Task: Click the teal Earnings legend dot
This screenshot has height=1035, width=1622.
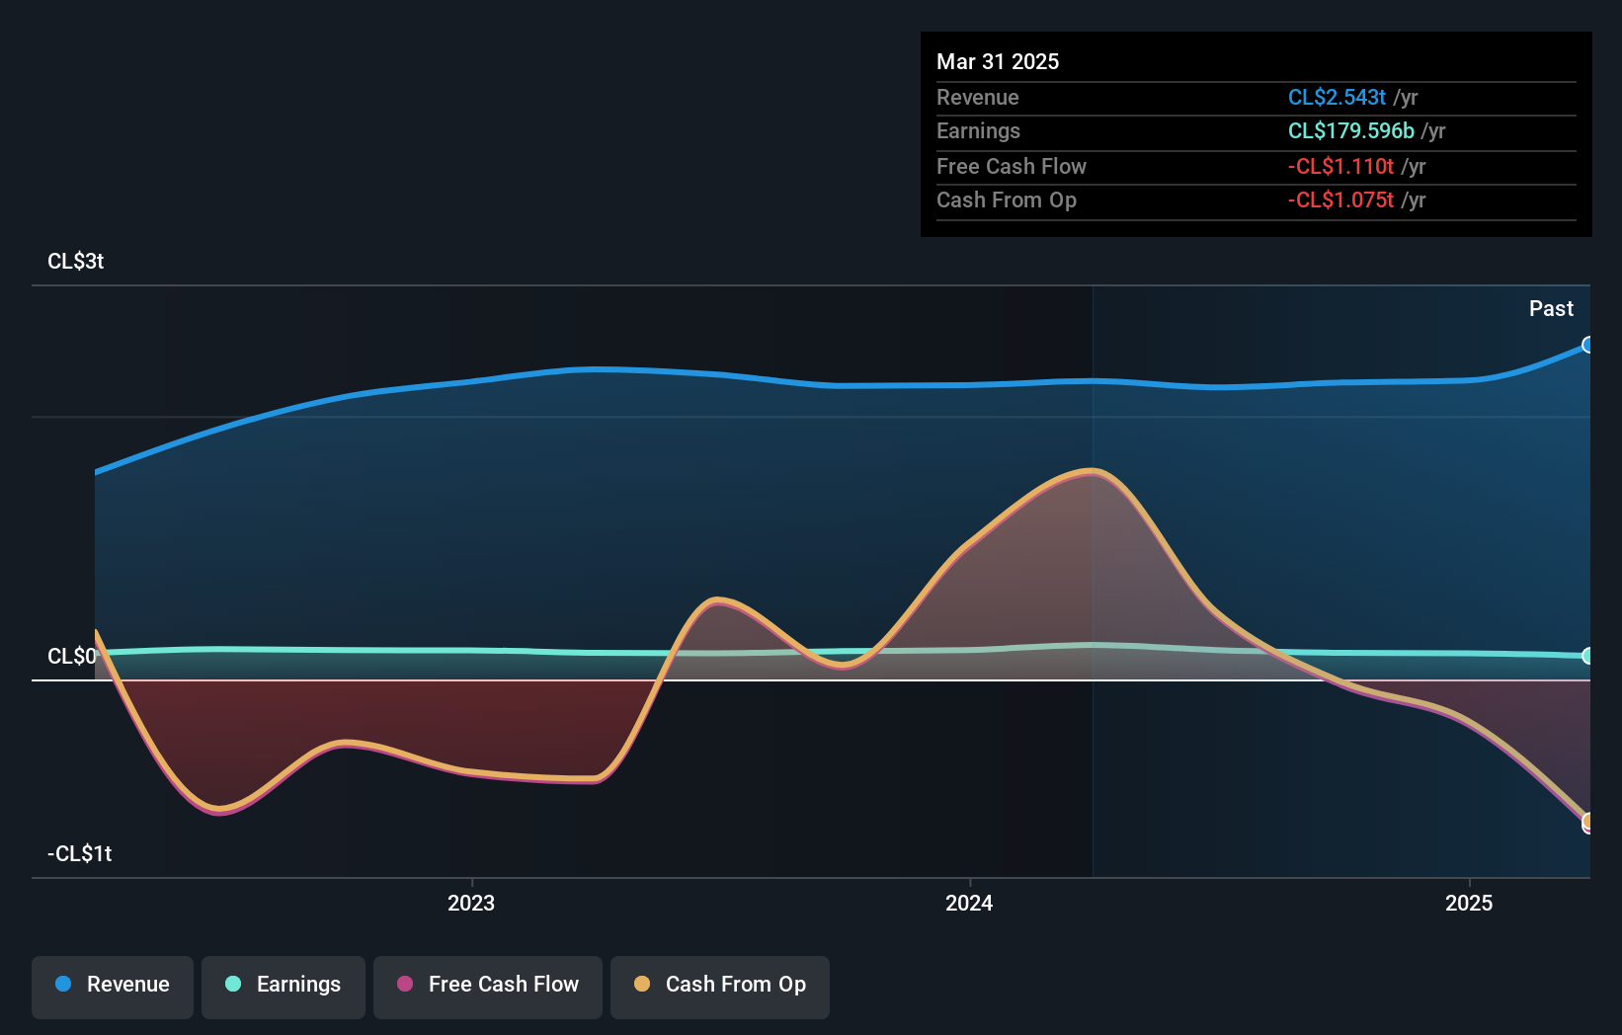Action: 233,984
